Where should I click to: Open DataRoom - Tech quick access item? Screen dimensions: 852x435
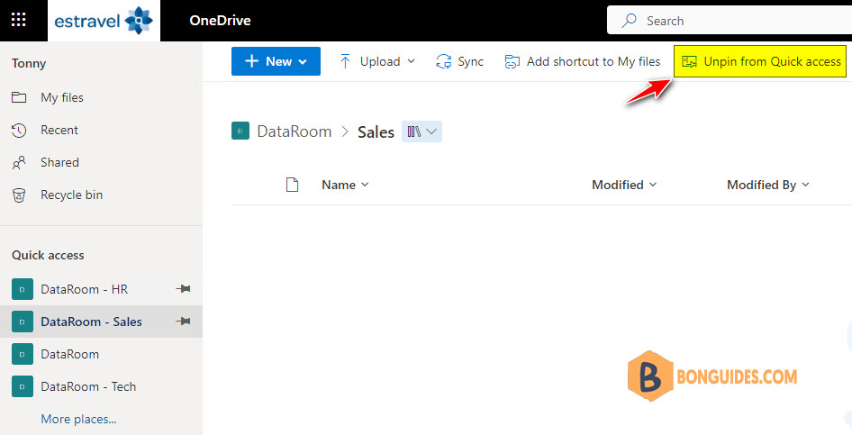(x=101, y=386)
